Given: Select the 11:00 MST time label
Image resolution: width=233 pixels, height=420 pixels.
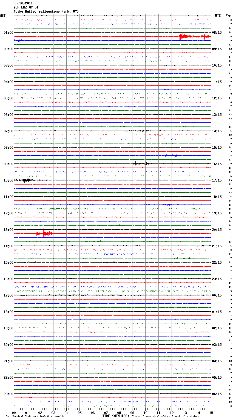Looking at the screenshot, I should click(8, 197).
